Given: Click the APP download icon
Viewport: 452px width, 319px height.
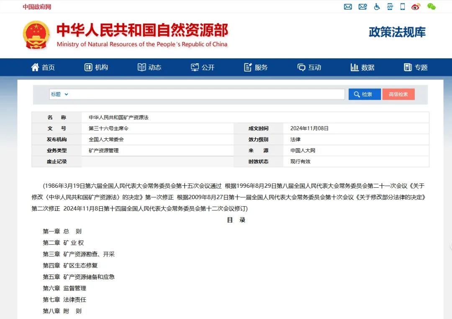Looking at the screenshot, I should pyautogui.click(x=390, y=7).
